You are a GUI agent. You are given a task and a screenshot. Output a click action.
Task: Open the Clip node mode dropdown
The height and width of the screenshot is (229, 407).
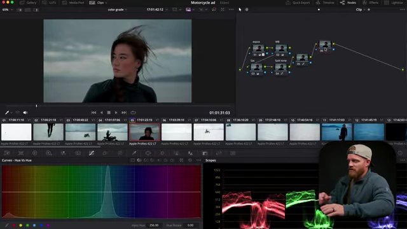[361, 10]
